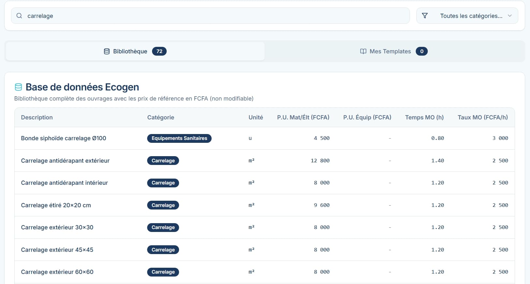This screenshot has width=530, height=284.
Task: Select row Carrelage antidérapant intérieur
Action: pyautogui.click(x=264, y=183)
